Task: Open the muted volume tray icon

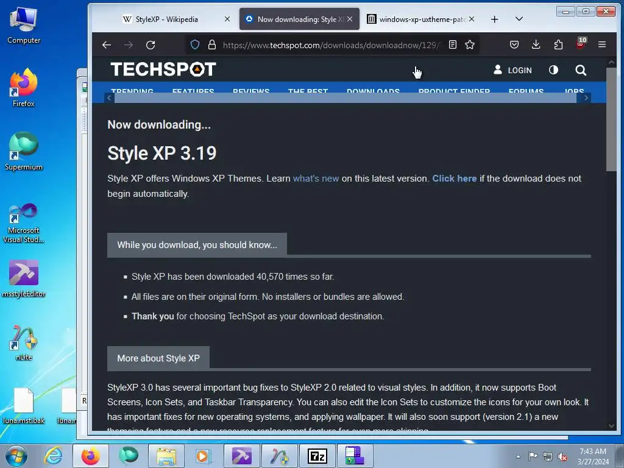Action: [x=562, y=456]
